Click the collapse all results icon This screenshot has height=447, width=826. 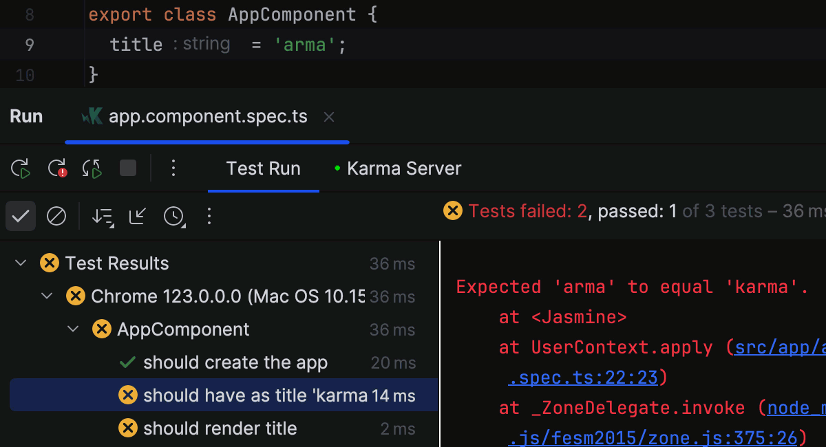[138, 216]
